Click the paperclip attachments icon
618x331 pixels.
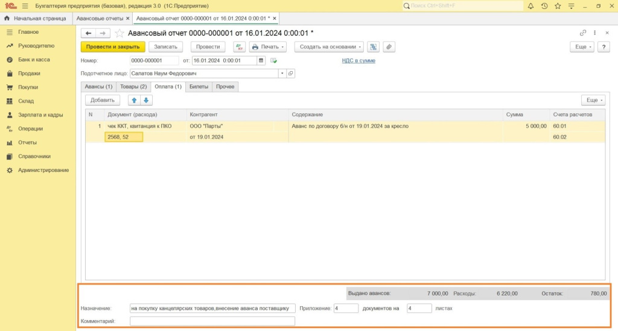(389, 47)
